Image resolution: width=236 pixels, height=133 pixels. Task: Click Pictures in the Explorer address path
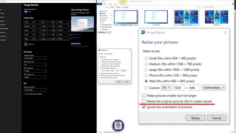(x=118, y=7)
